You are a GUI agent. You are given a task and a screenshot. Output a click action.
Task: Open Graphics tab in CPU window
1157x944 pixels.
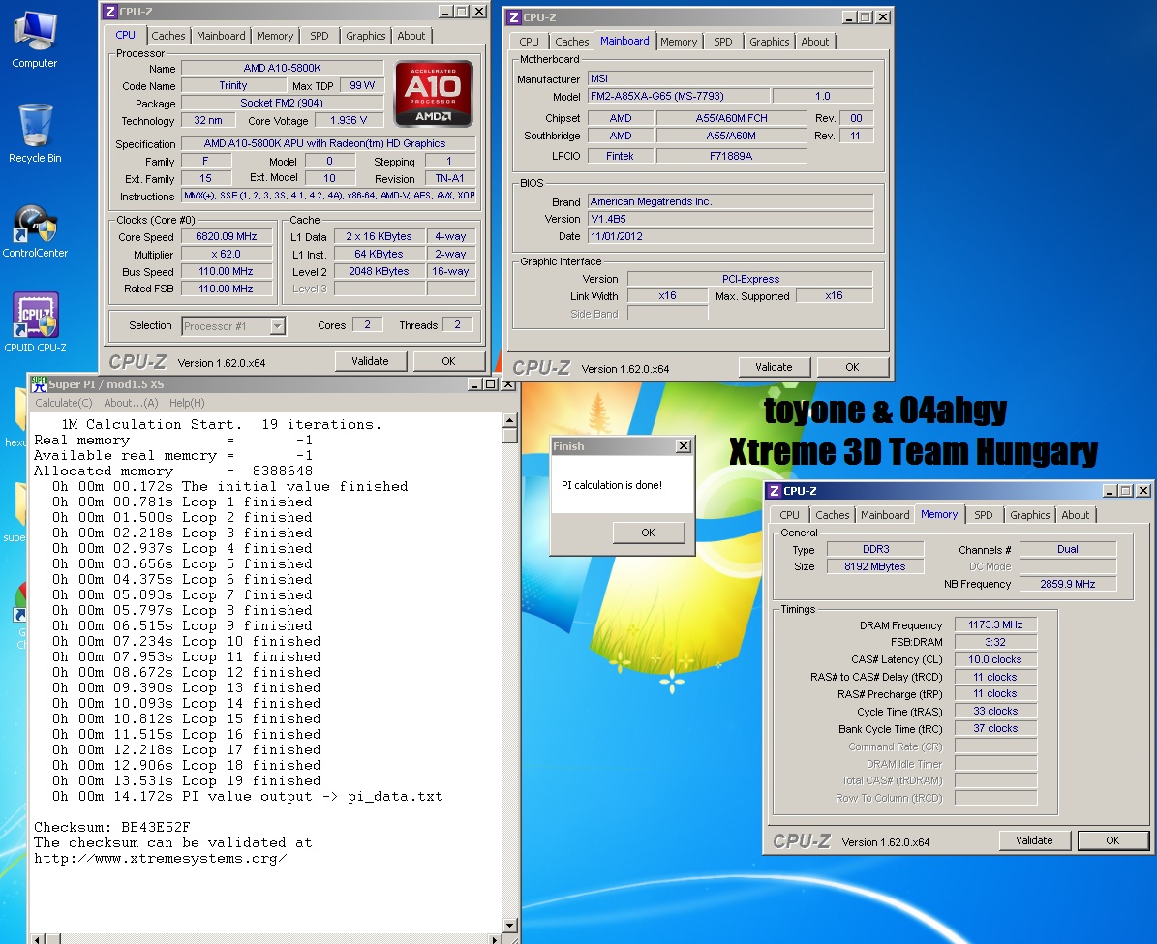coord(365,36)
